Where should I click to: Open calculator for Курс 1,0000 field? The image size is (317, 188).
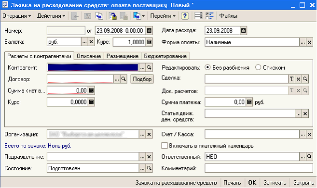click(x=149, y=42)
